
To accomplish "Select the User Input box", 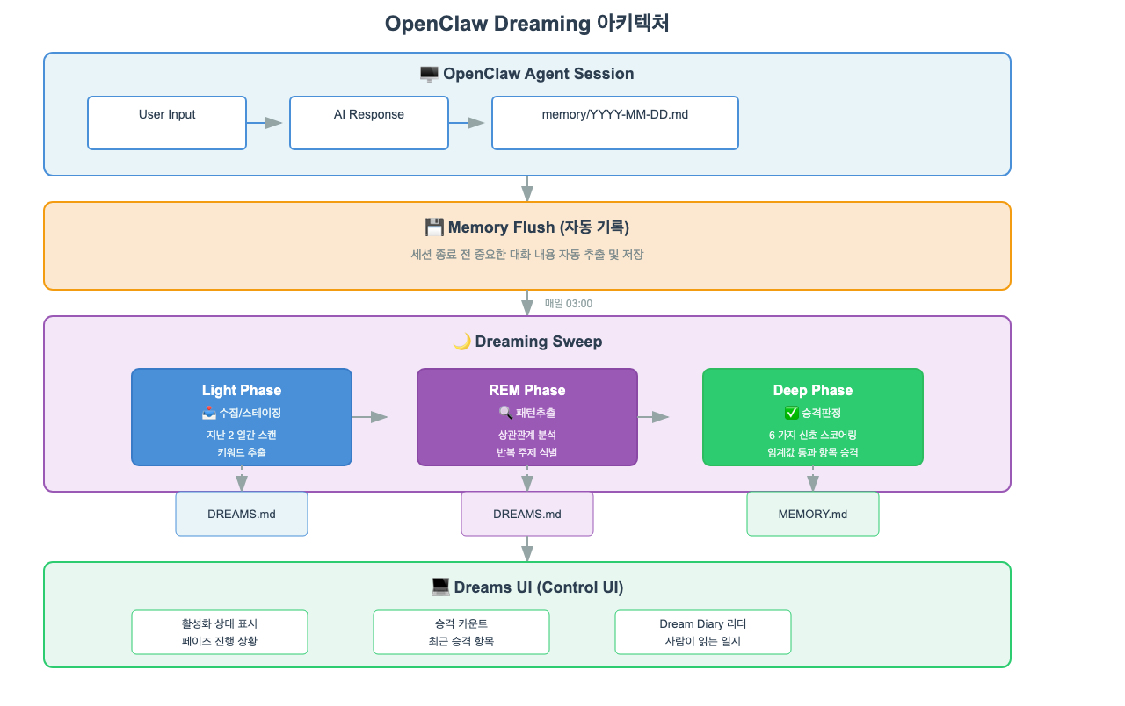I will tap(167, 123).
